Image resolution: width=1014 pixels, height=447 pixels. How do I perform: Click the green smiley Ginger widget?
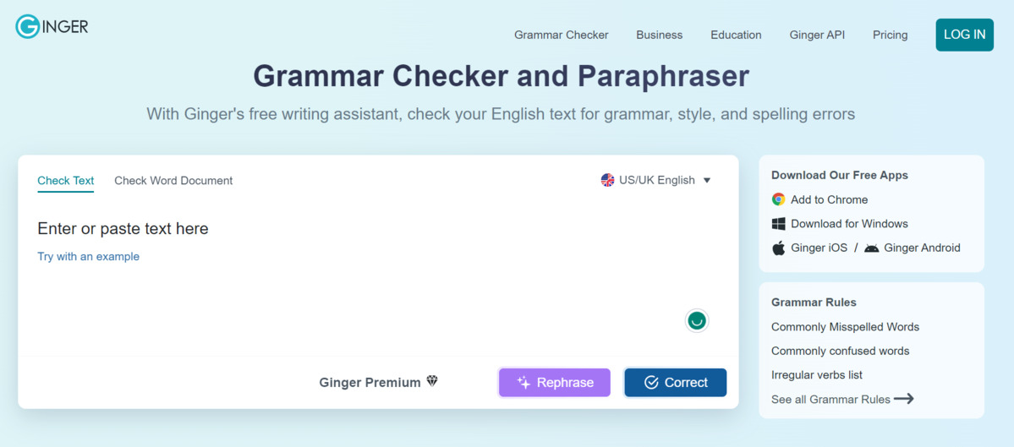tap(697, 320)
